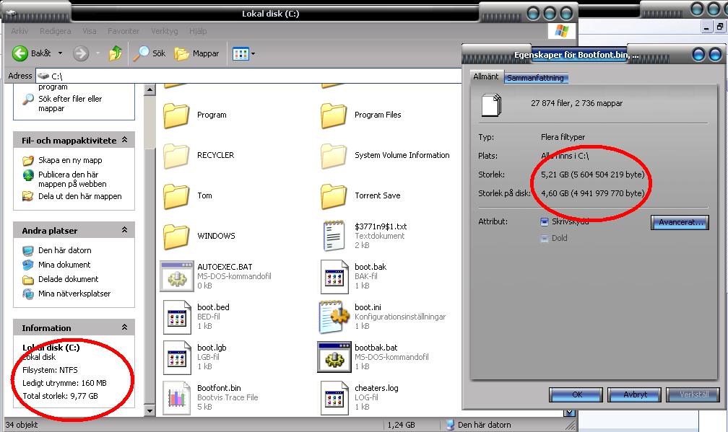Open the Verktyg menu
Image resolution: width=728 pixels, height=432 pixels.
point(164,32)
